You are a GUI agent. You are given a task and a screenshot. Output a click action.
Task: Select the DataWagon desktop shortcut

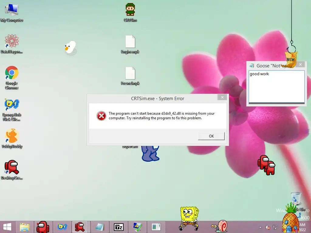tap(12, 44)
